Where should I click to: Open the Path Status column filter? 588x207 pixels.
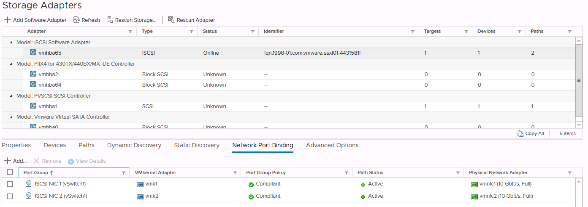458,173
